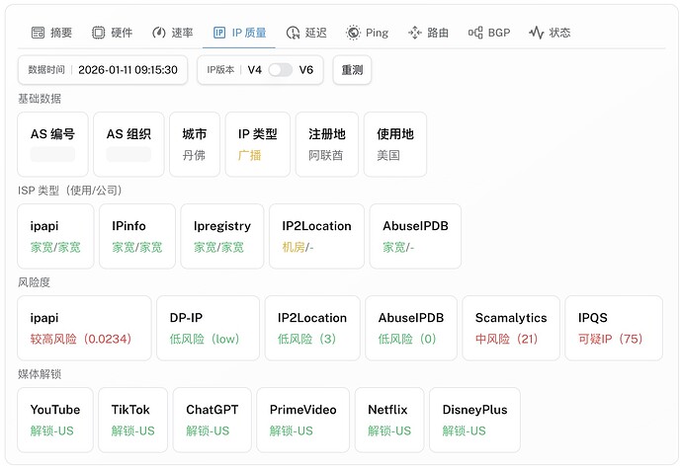Toggle IP version switch V4/V6
682x468 pixels.
pos(281,70)
